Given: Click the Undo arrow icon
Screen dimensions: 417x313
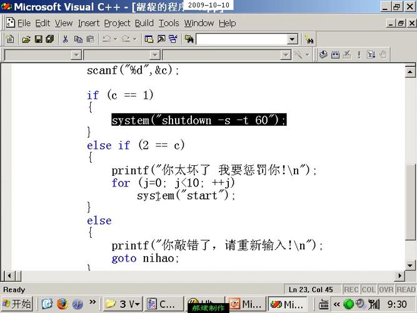Looking at the screenshot, I should [x=106, y=39].
